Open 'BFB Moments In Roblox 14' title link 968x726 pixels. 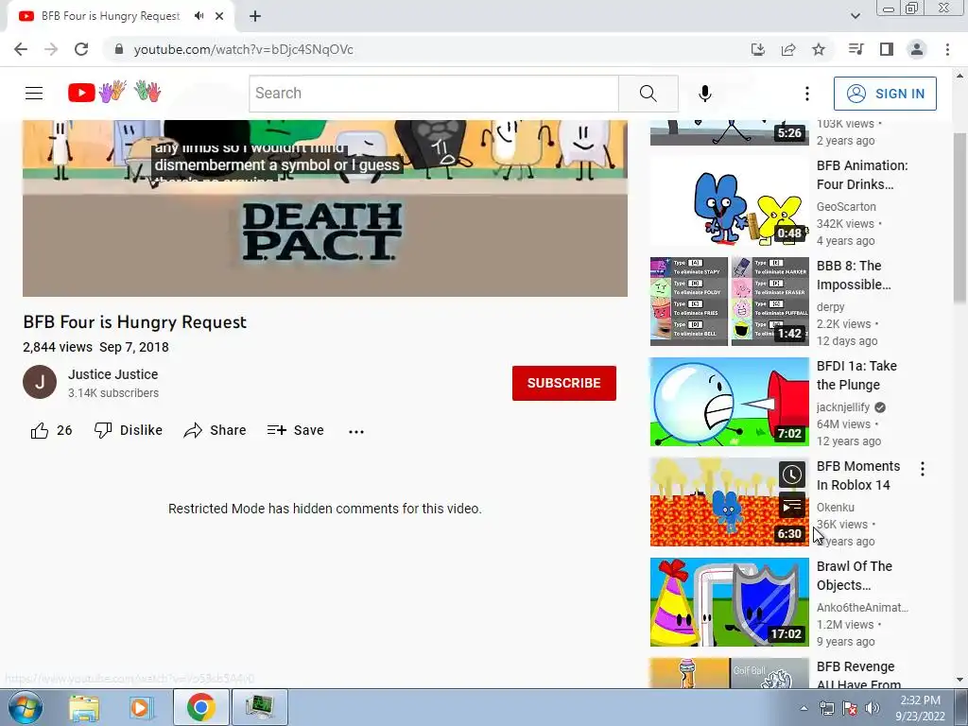tap(858, 475)
